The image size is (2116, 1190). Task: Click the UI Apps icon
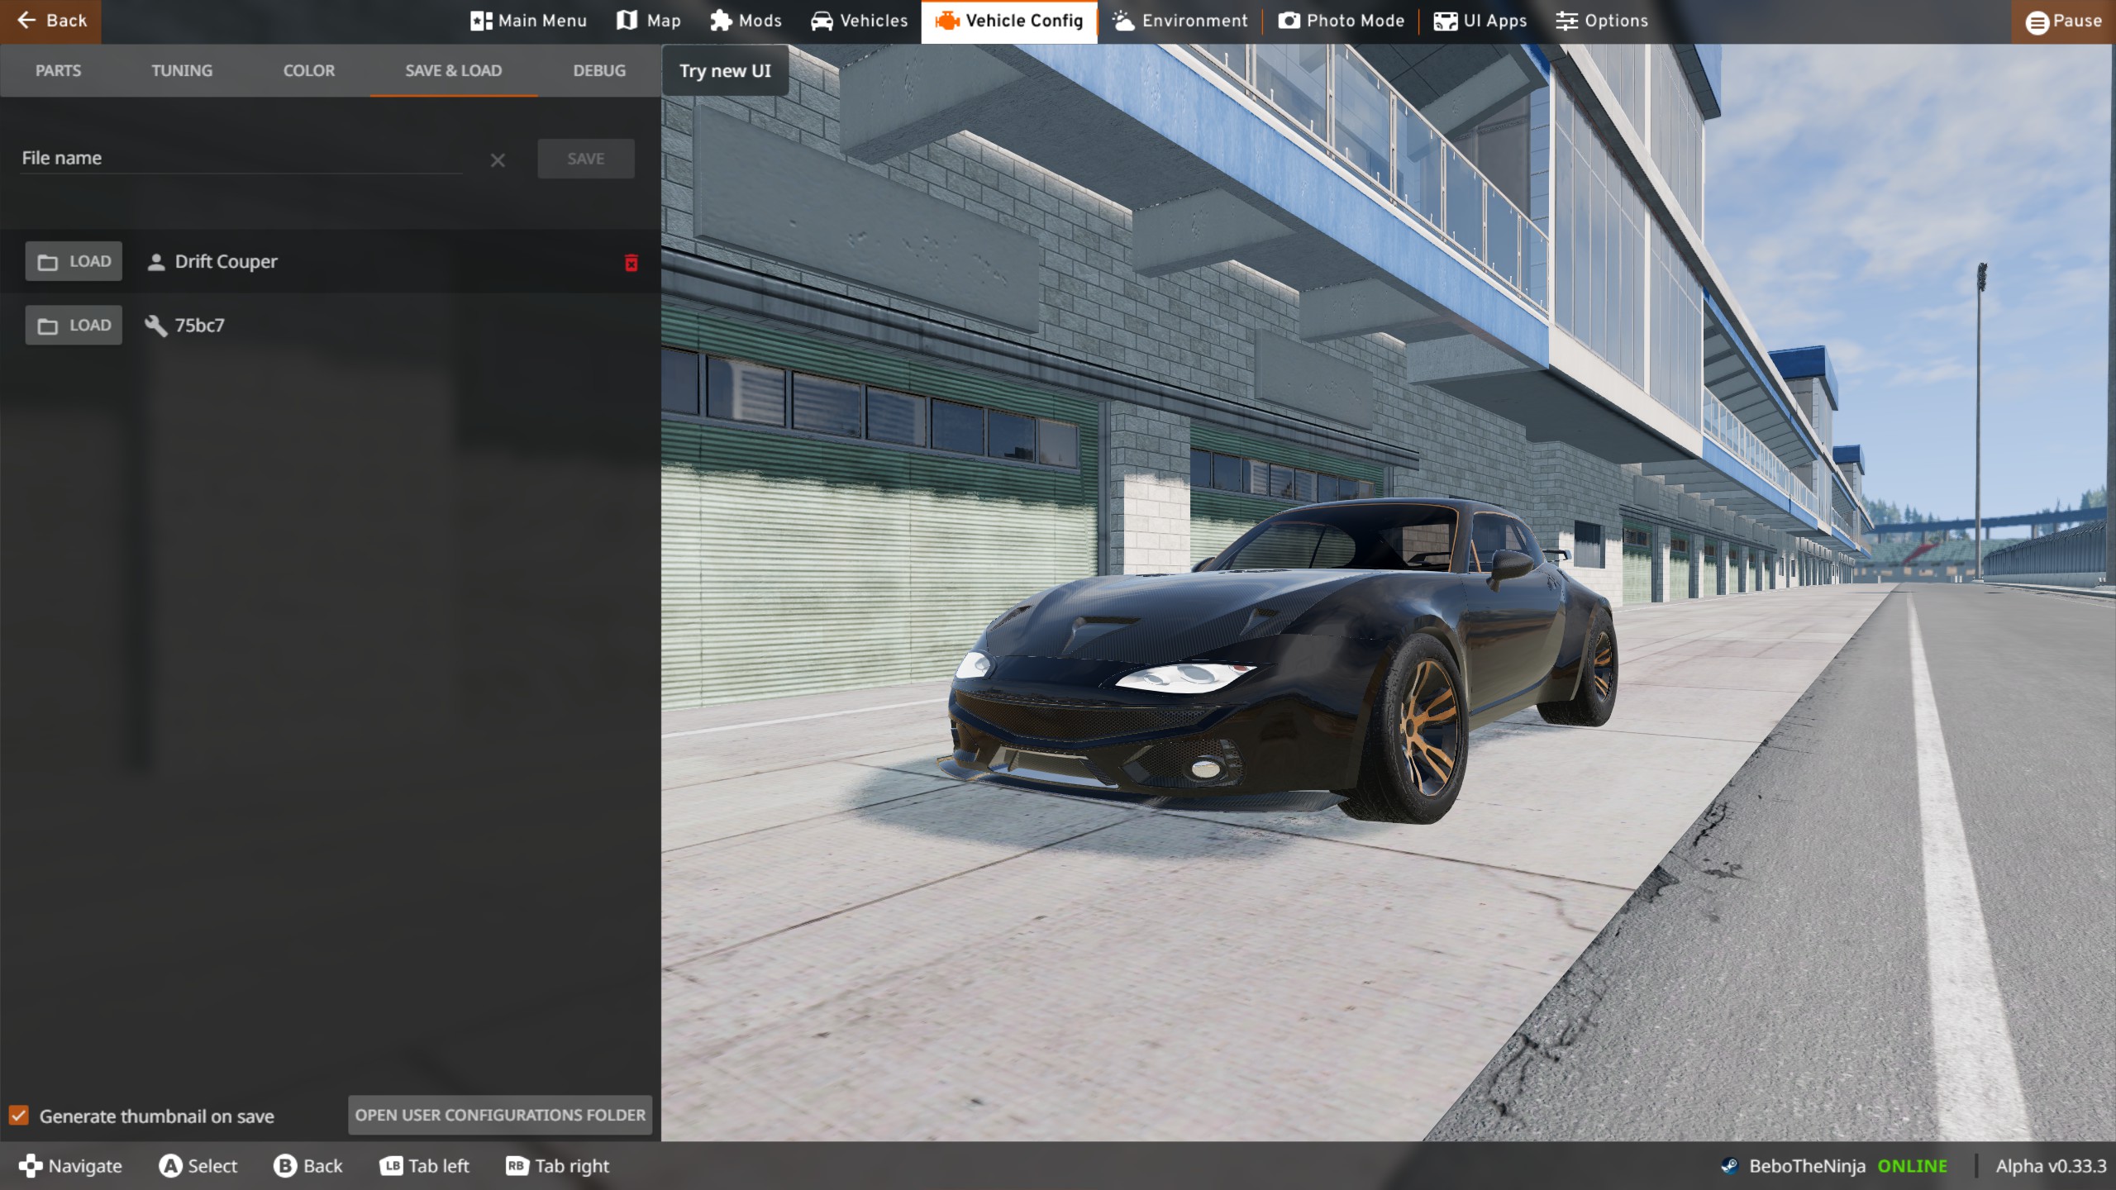(1446, 21)
